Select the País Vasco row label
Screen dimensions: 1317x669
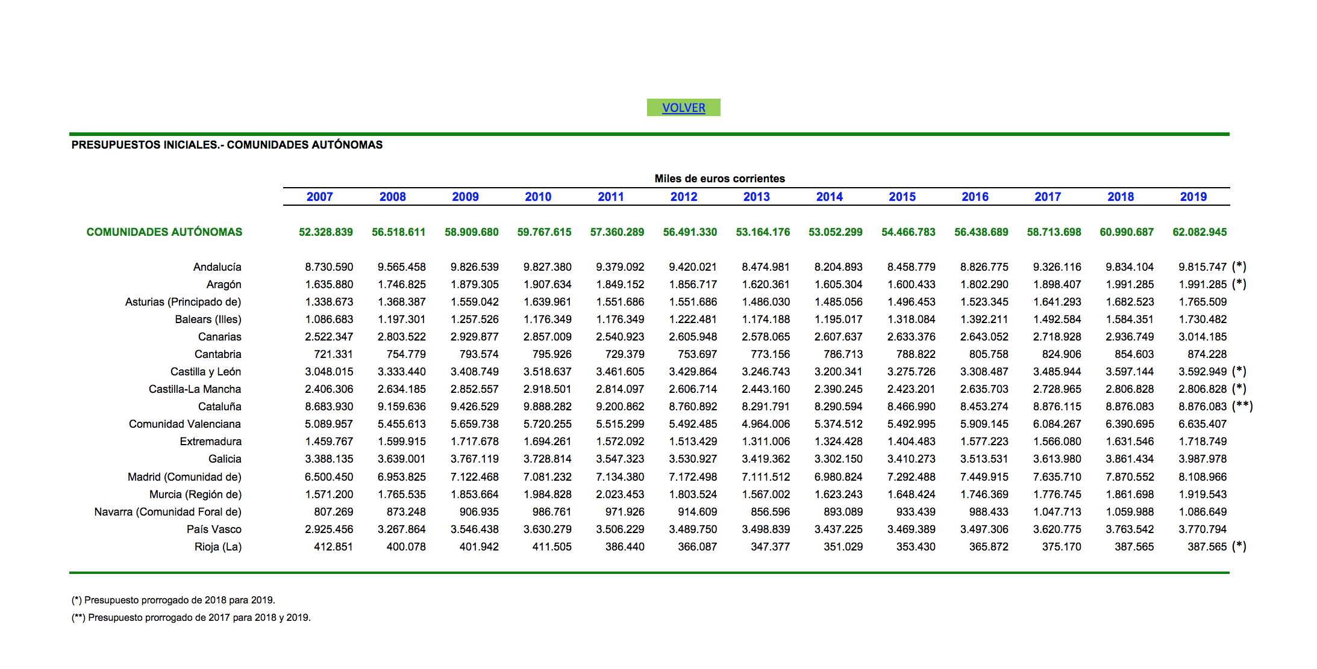214,529
